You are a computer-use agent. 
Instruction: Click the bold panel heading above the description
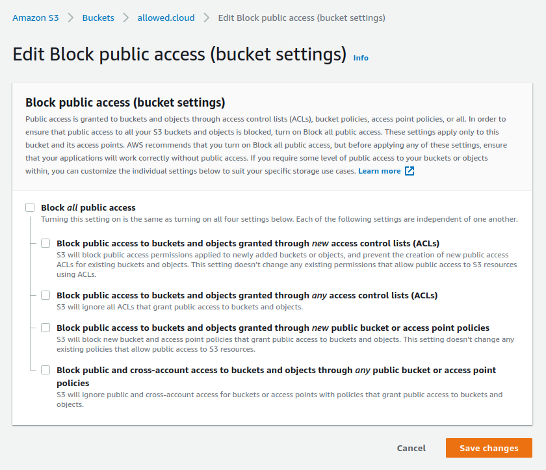[x=125, y=102]
